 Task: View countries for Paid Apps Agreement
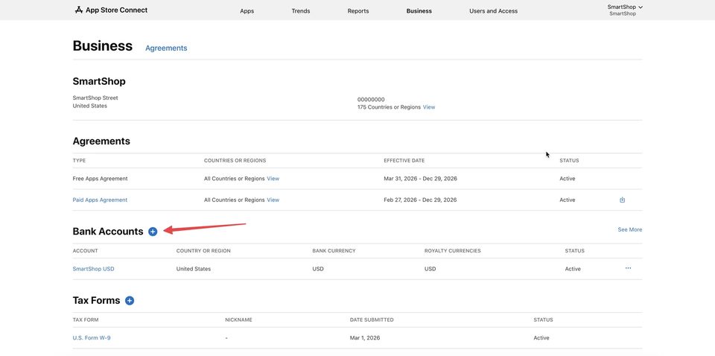273,200
